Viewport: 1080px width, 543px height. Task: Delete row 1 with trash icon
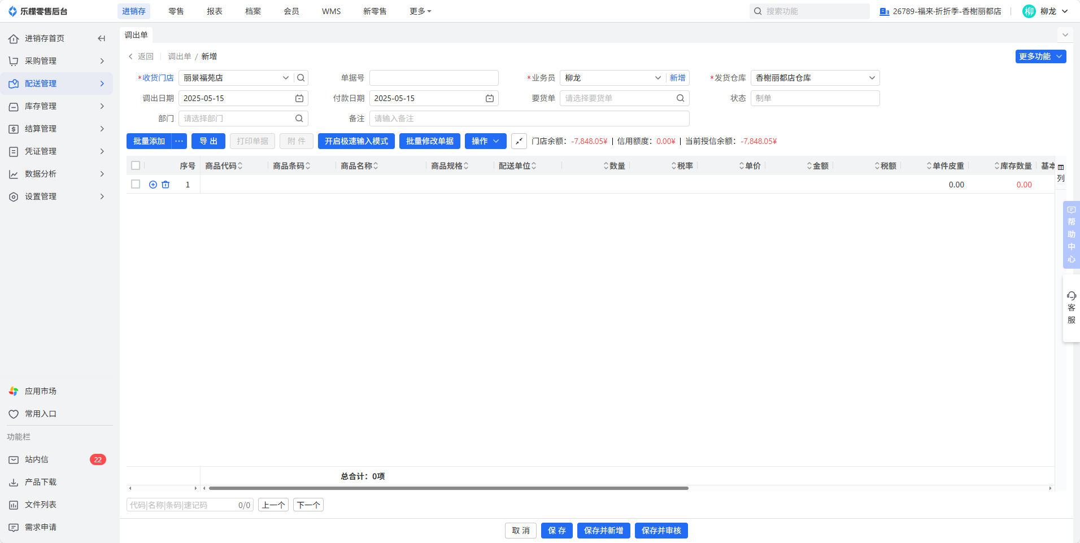166,185
